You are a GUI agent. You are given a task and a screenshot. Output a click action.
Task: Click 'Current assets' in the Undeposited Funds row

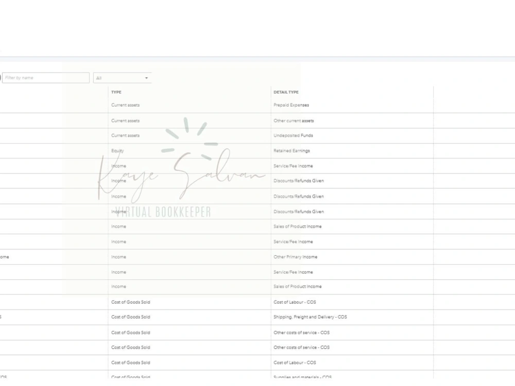[x=126, y=135]
